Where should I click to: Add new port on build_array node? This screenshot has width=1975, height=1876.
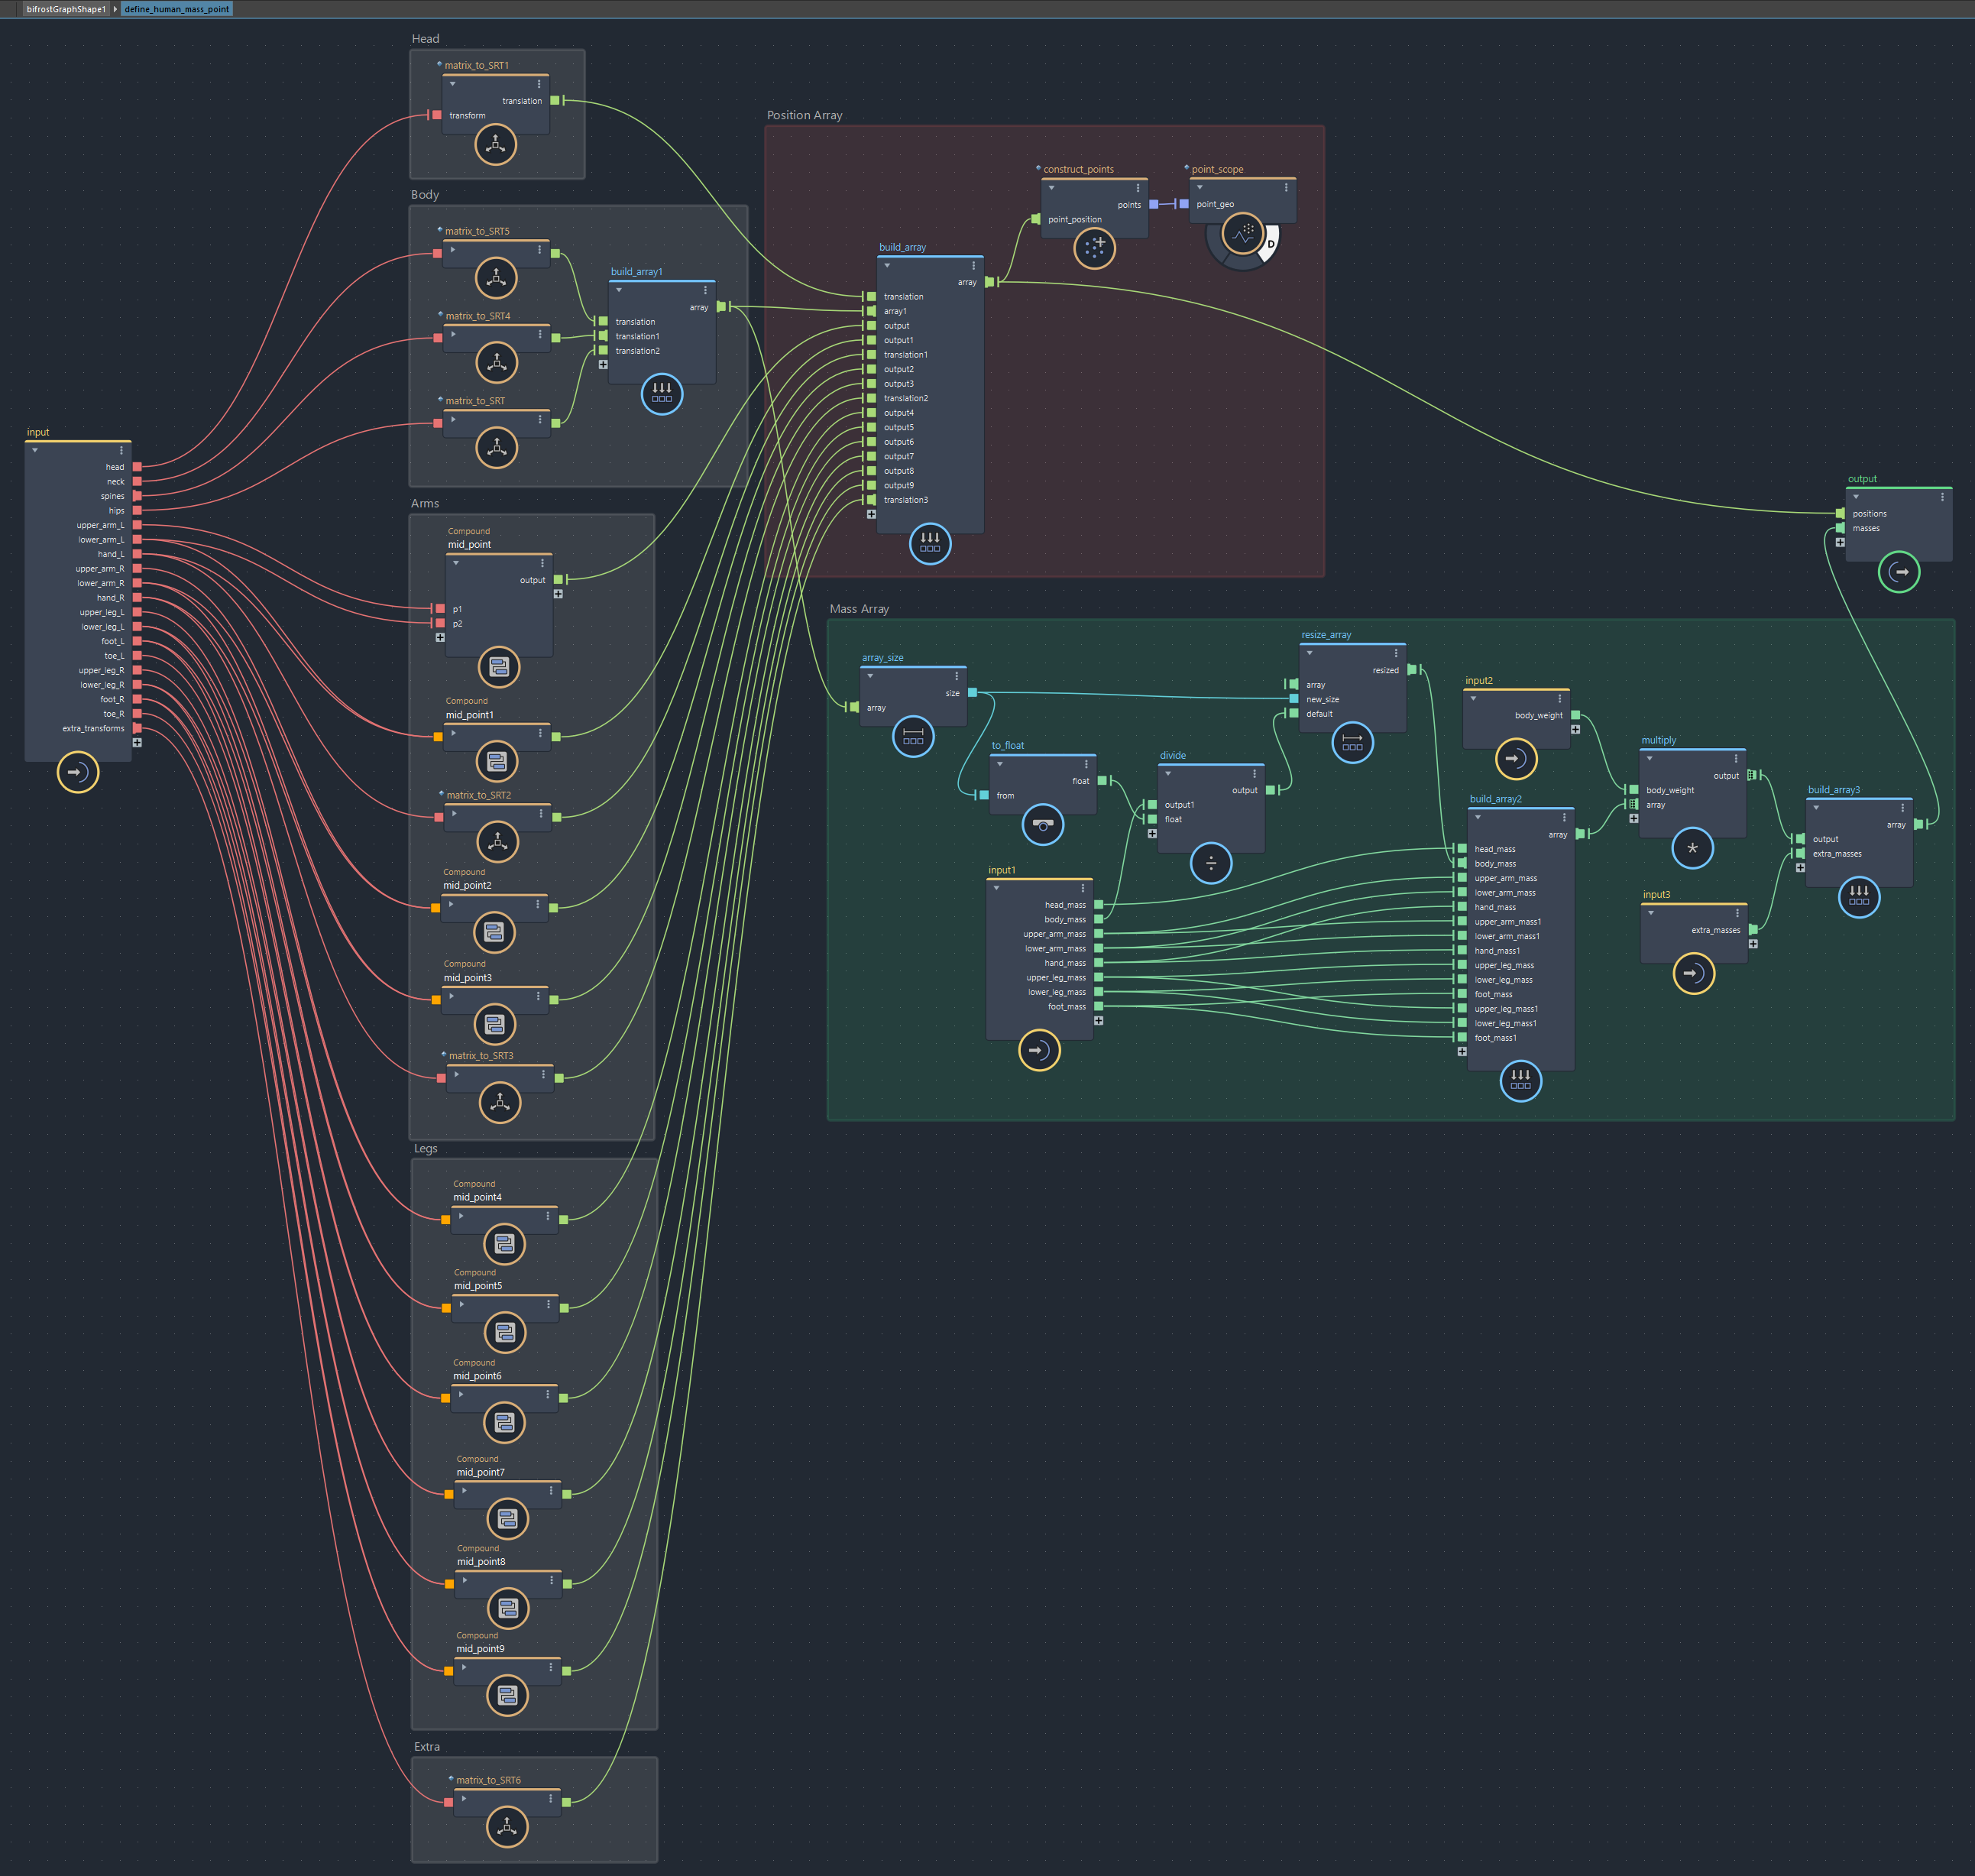point(871,514)
